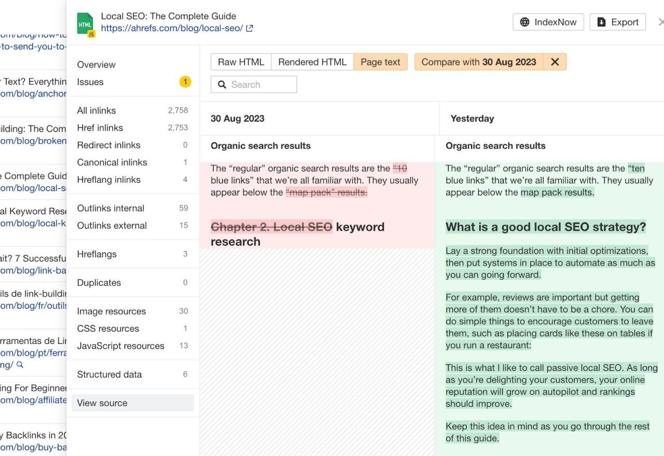Open the ahrefs.com/blog/local-seo link
The width and height of the screenshot is (664, 456).
click(171, 29)
